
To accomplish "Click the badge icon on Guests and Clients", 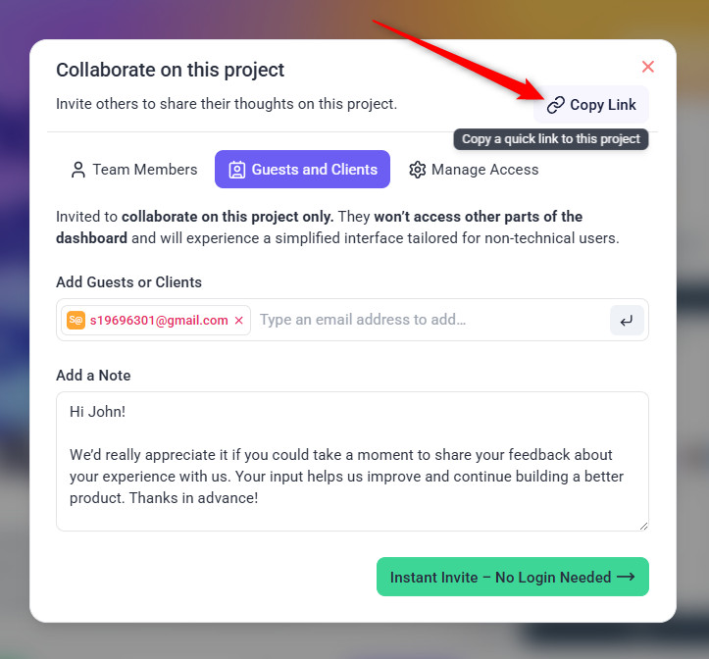I will click(236, 170).
